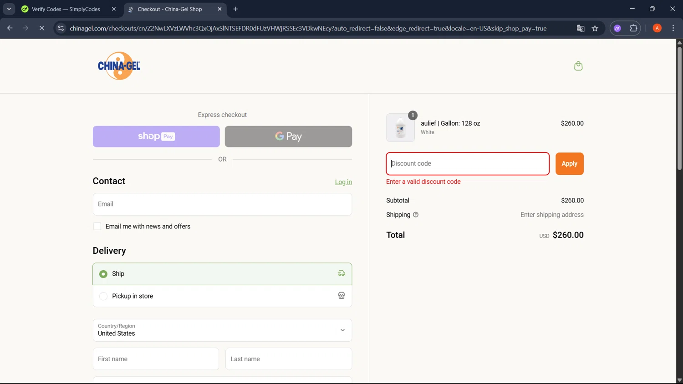Image resolution: width=683 pixels, height=384 pixels.
Task: Choose Pickup in store option
Action: [222, 296]
